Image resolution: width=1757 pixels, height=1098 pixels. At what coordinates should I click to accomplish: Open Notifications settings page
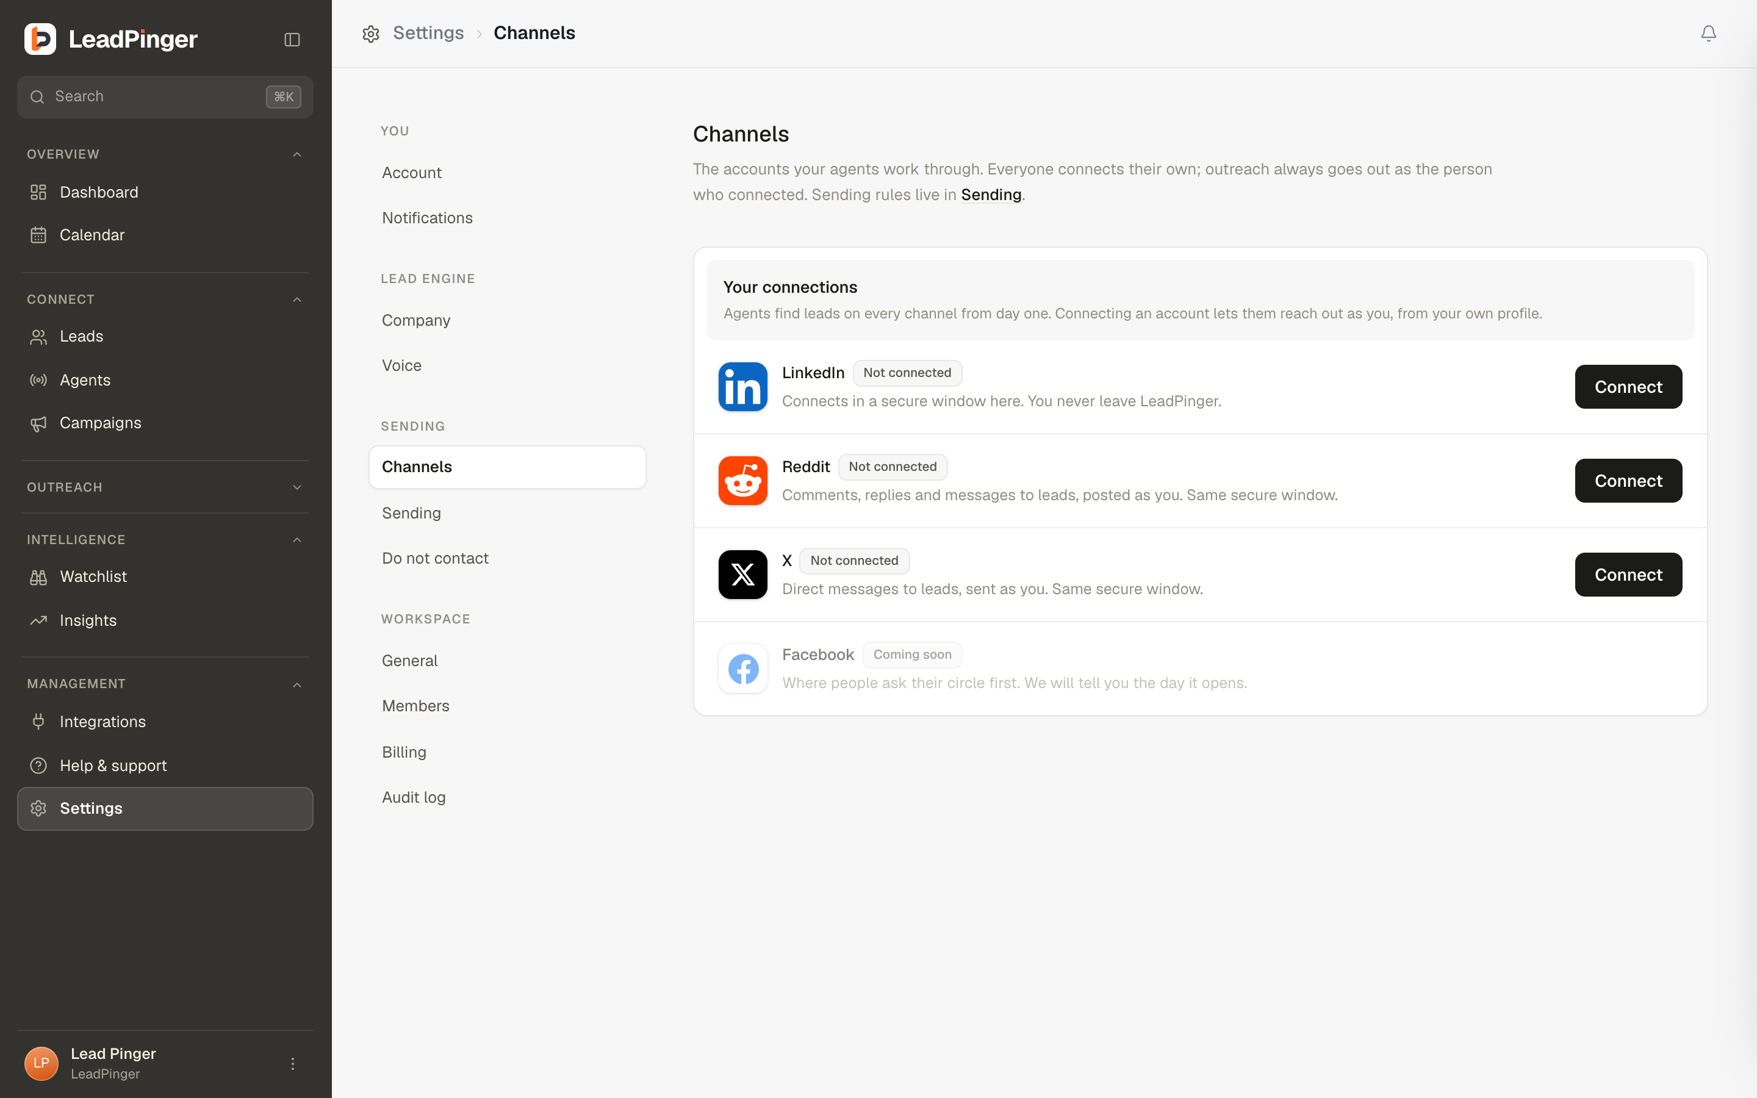(507, 218)
